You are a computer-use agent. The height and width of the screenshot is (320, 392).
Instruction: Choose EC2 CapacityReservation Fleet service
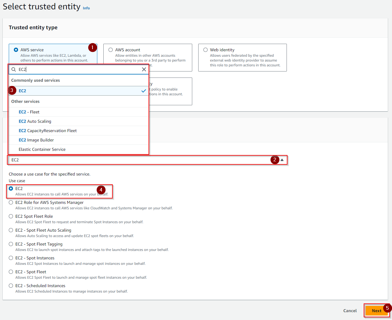click(x=48, y=131)
